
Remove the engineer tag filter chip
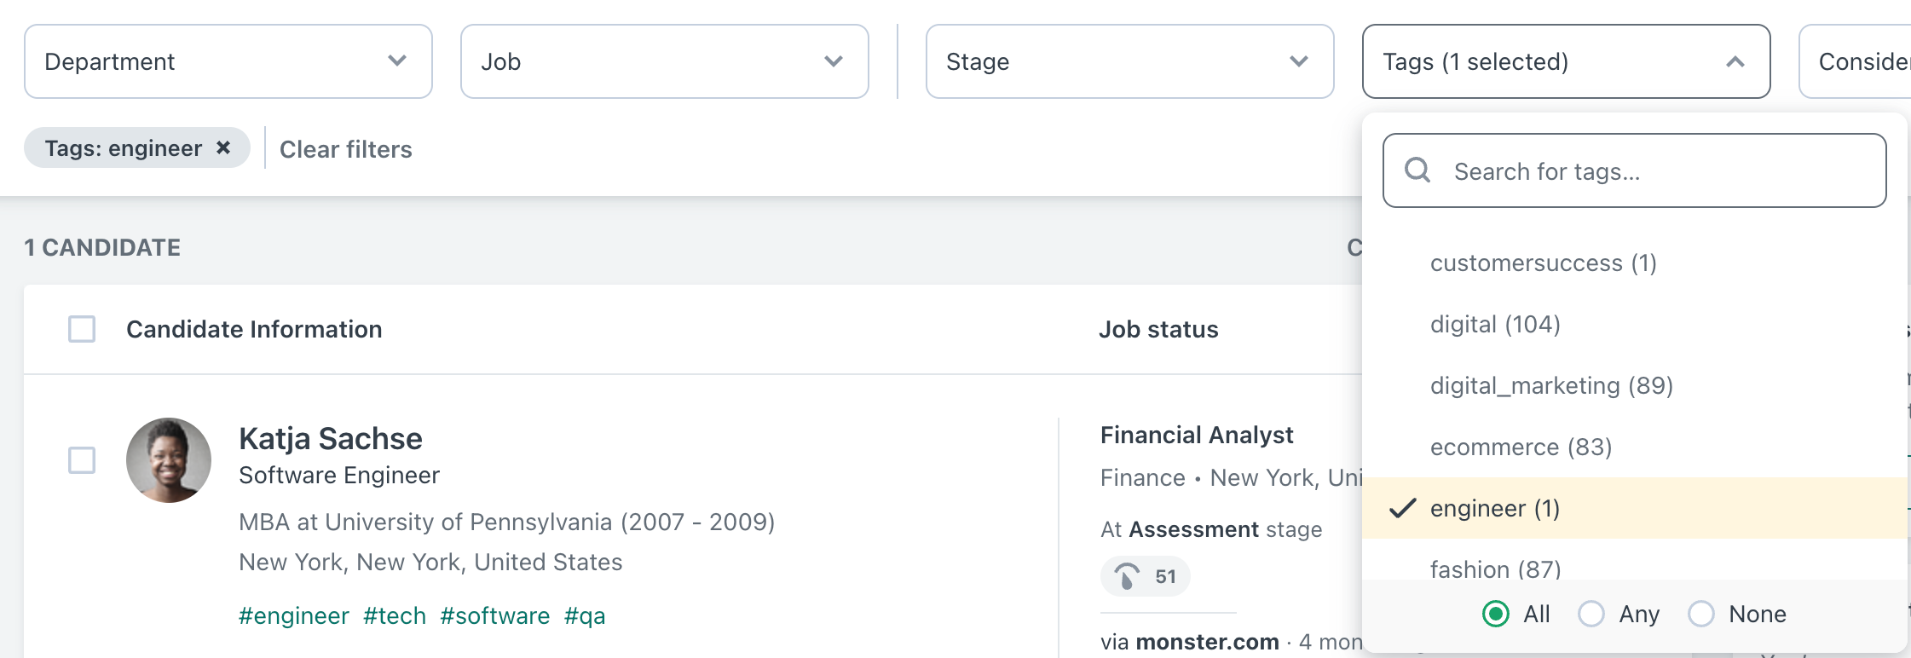pos(223,148)
